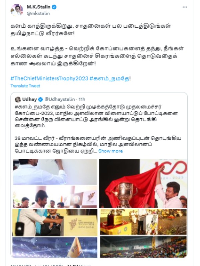Click Translate Tweet
This screenshot has height=266, width=200.
point(25,86)
